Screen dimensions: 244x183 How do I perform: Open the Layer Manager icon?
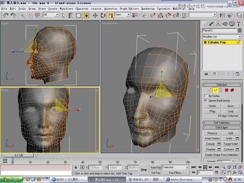coord(239,15)
